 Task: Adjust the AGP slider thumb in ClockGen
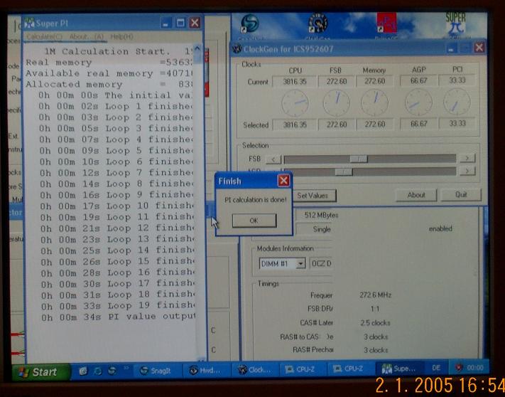(344, 172)
